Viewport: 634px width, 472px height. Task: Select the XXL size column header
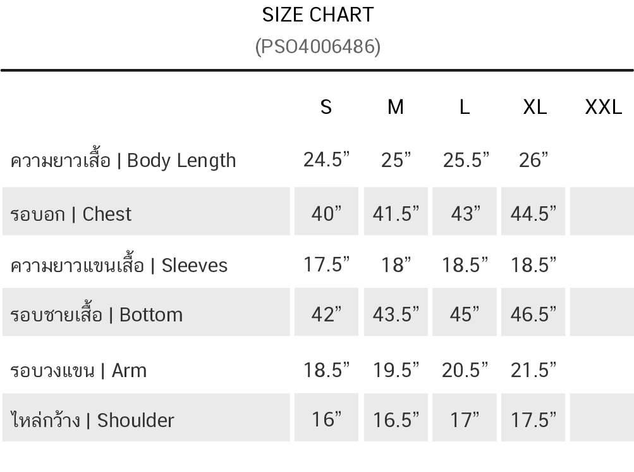coord(603,107)
